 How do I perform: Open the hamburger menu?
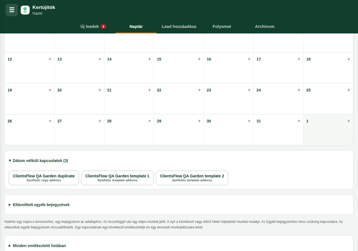12,10
